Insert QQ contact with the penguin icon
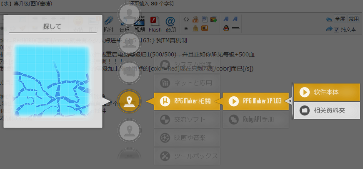Image resolution: width=363 pixels, height=169 pixels. [x=226, y=28]
